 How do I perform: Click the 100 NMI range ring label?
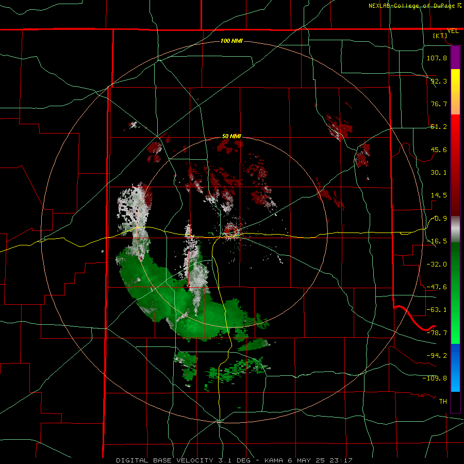tap(231, 41)
